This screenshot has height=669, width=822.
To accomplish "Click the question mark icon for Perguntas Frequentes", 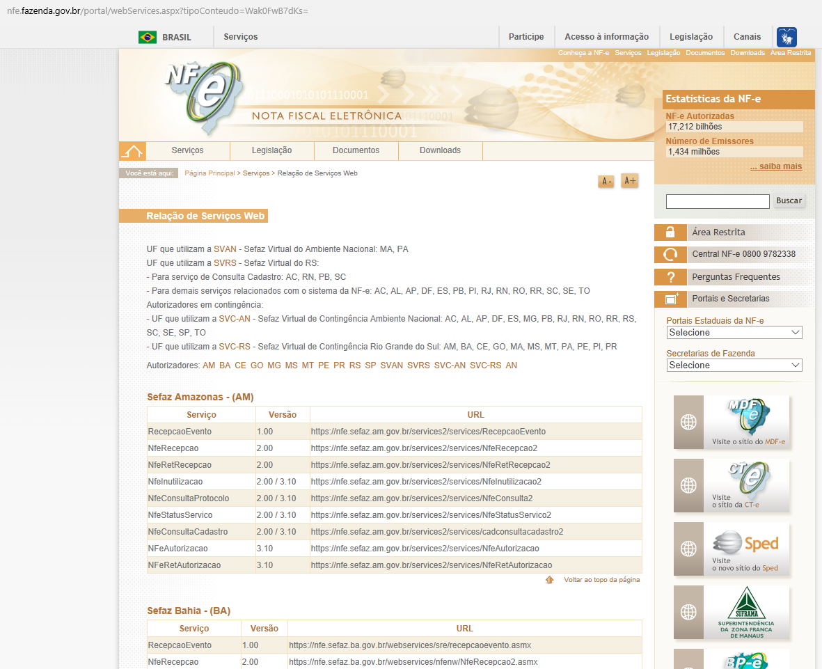I will point(670,277).
